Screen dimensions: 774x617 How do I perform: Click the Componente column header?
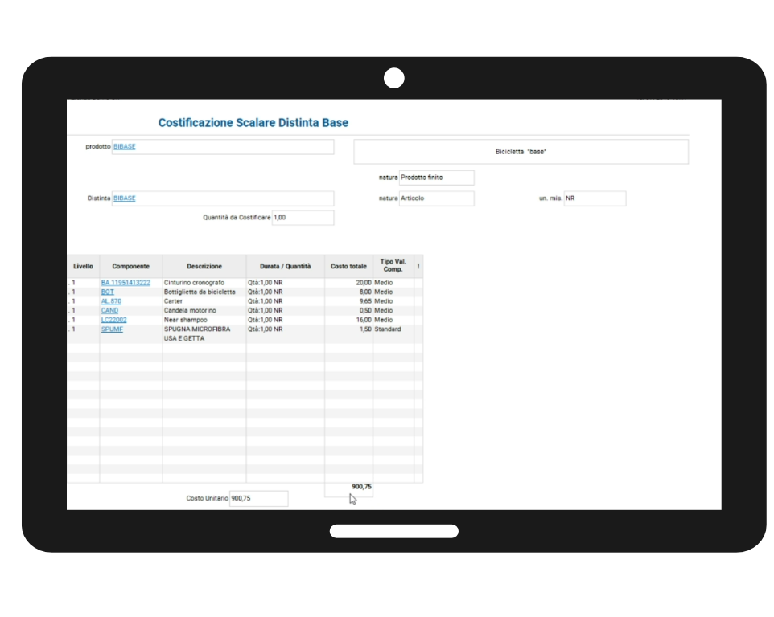(130, 267)
